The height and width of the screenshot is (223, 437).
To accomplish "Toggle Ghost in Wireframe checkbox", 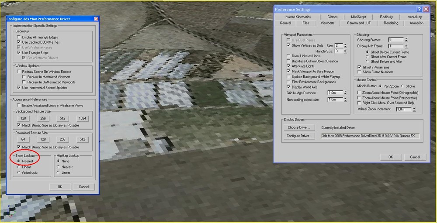I will point(360,67).
